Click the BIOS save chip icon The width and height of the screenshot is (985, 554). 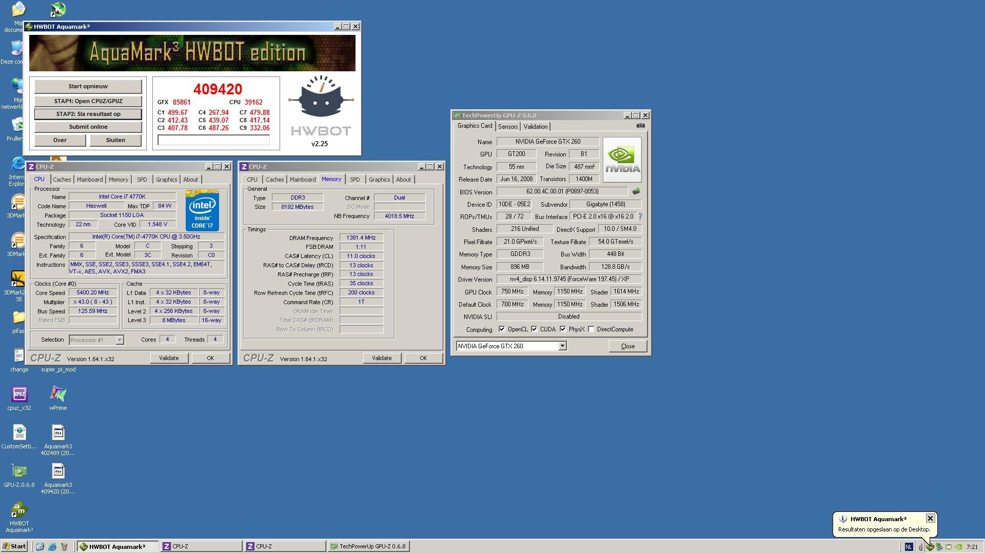[636, 191]
